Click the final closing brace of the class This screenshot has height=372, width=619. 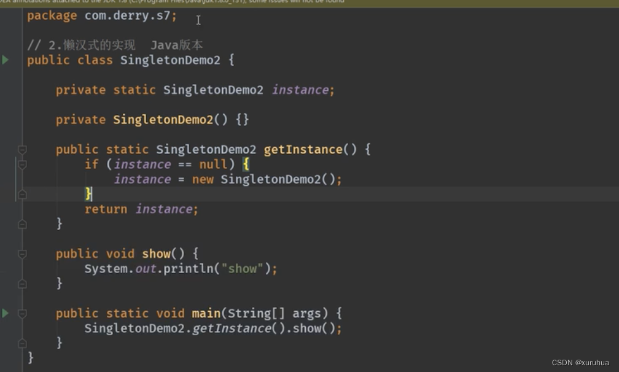pos(31,358)
